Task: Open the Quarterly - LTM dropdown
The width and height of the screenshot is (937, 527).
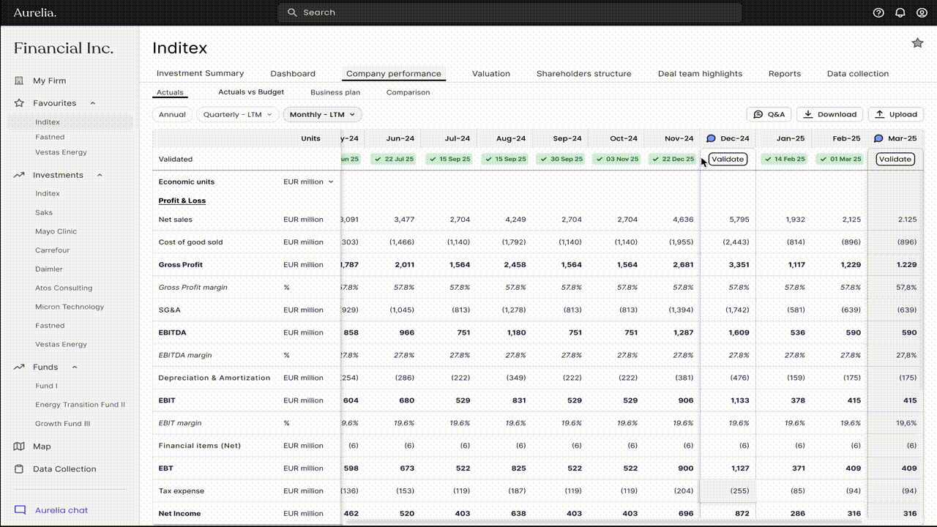Action: click(x=237, y=114)
